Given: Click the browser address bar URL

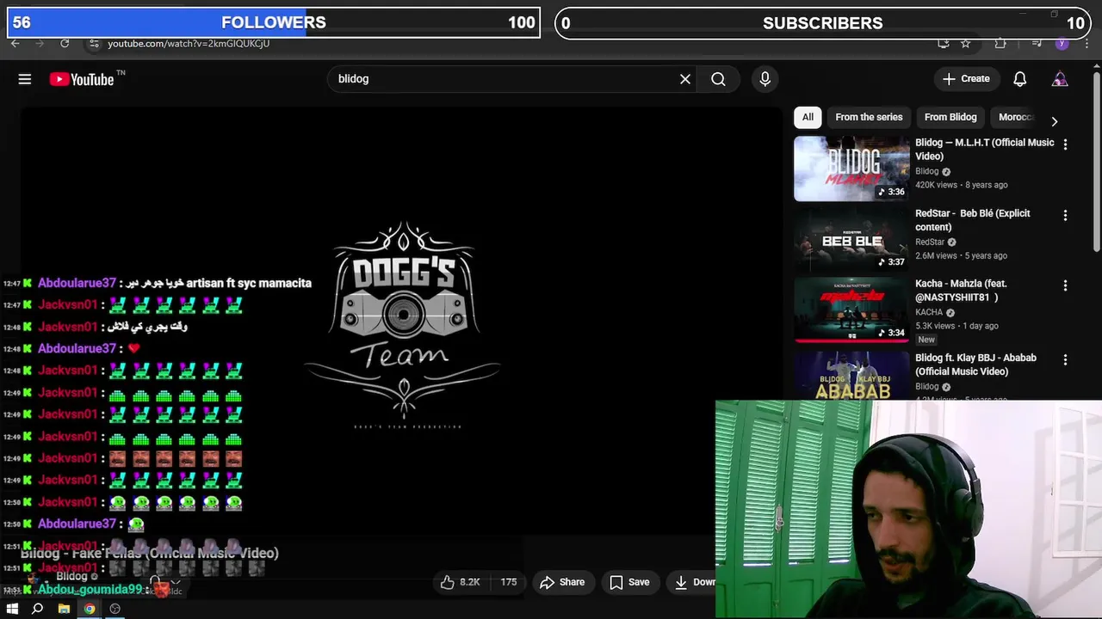Looking at the screenshot, I should [x=189, y=43].
